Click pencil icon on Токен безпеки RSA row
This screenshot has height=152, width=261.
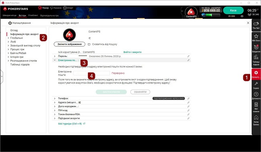(x=188, y=114)
